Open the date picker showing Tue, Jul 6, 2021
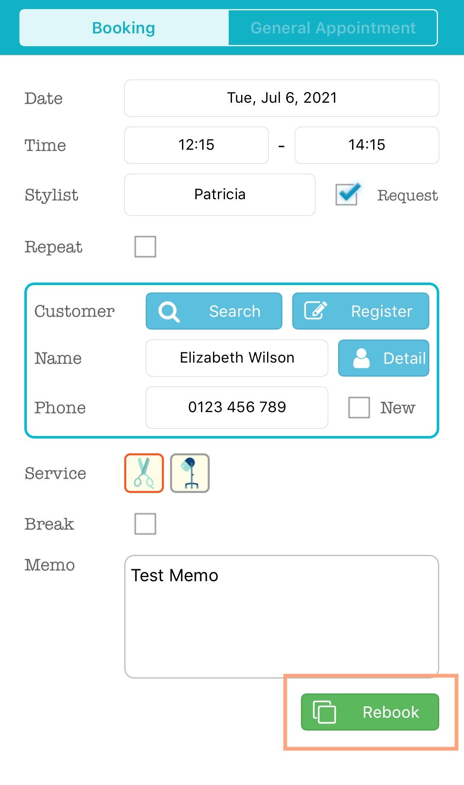 click(282, 98)
